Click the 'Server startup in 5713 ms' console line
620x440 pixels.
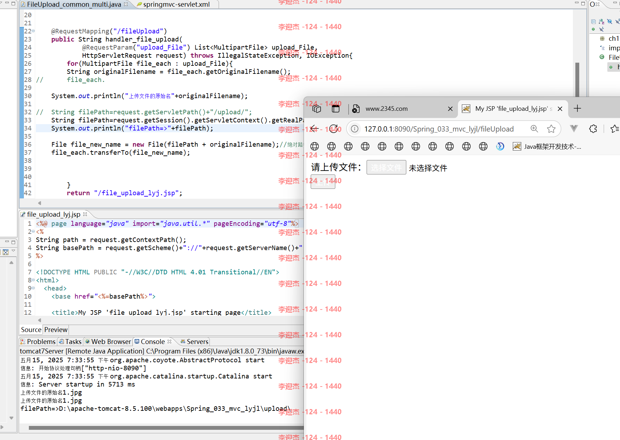point(78,384)
